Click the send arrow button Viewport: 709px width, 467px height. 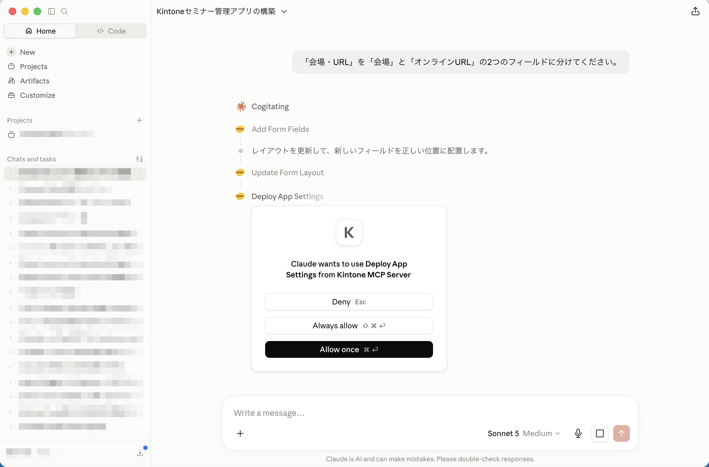622,433
